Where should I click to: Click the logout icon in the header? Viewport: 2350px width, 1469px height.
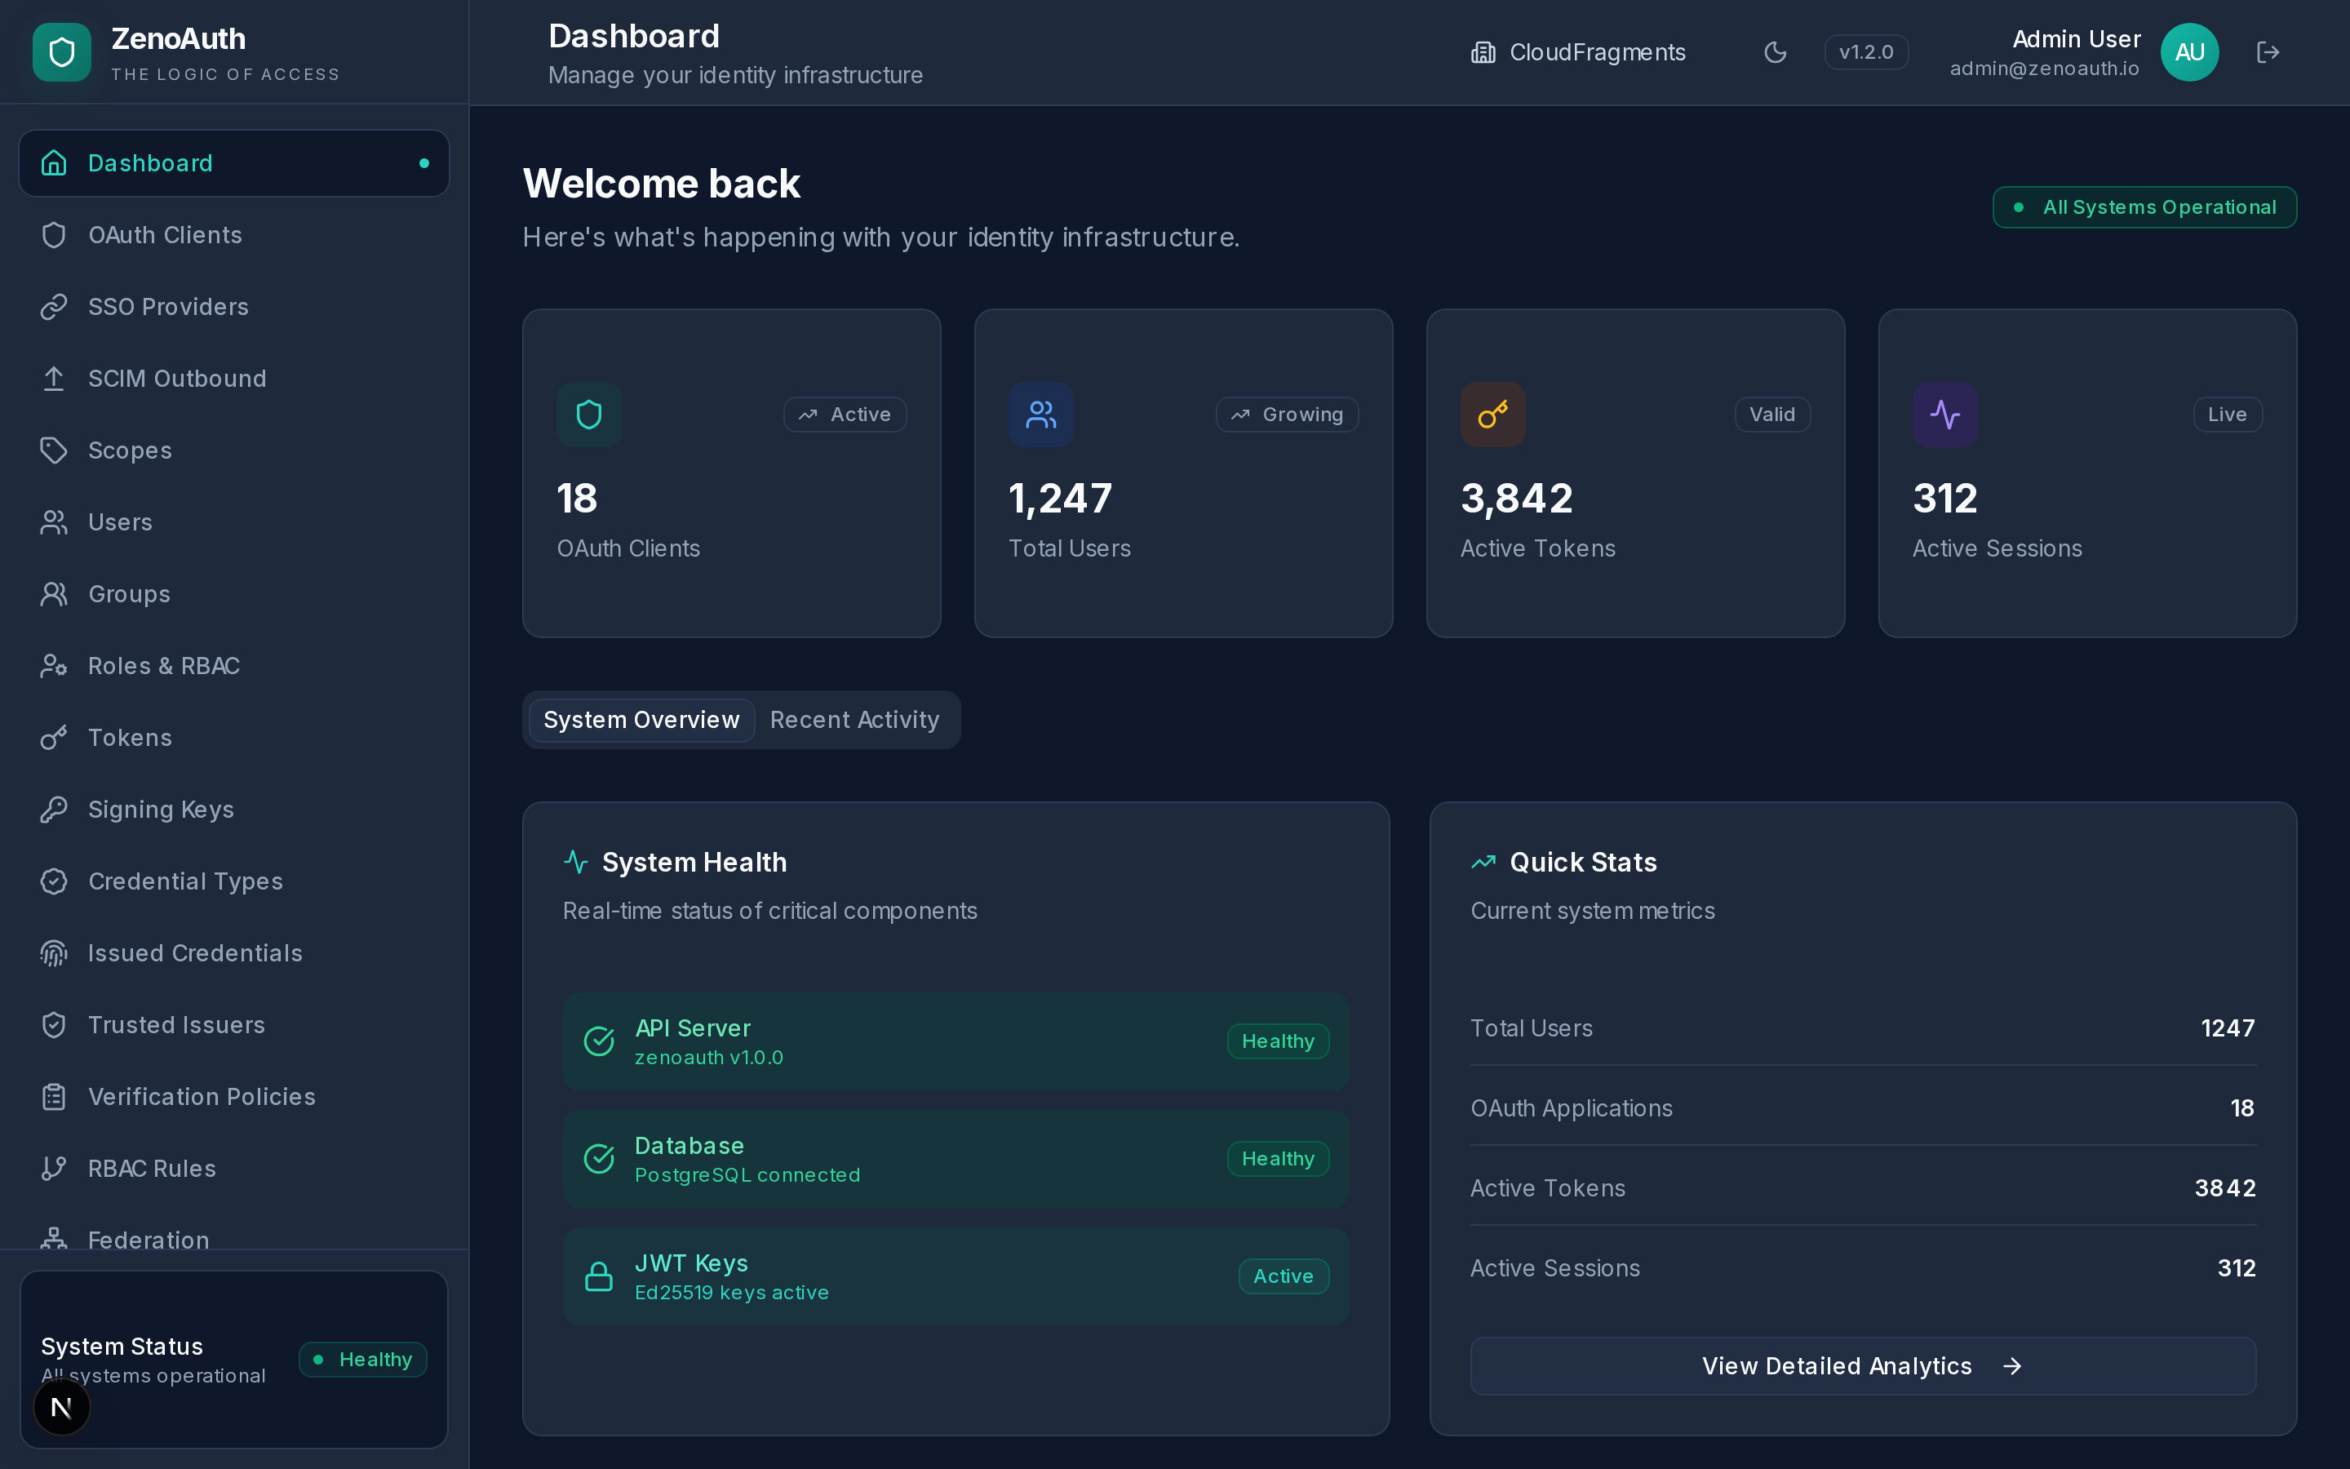tap(2268, 51)
